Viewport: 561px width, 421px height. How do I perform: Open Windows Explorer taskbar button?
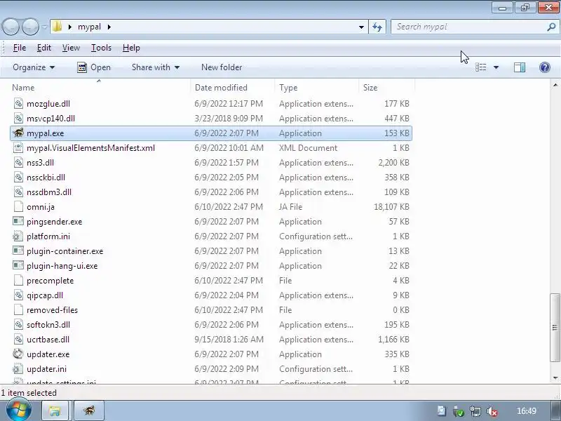click(x=55, y=410)
